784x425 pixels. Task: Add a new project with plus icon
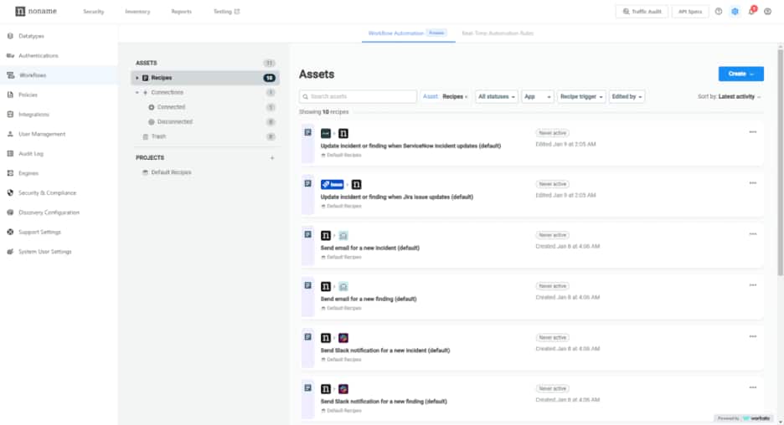tap(271, 157)
